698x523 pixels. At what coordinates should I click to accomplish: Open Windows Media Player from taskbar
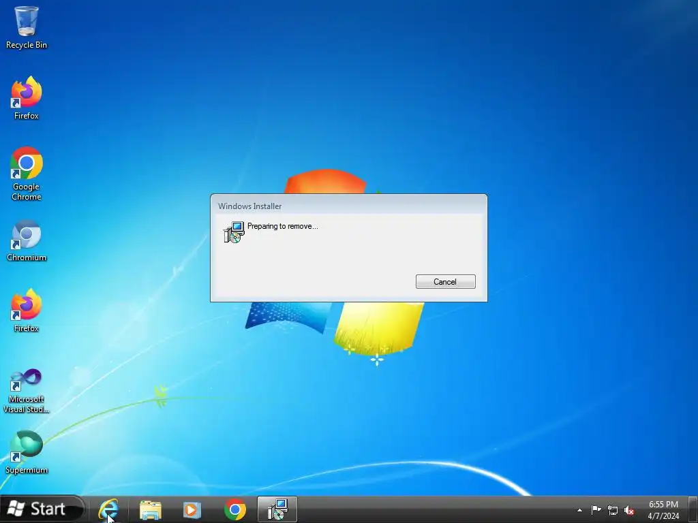[192, 509]
